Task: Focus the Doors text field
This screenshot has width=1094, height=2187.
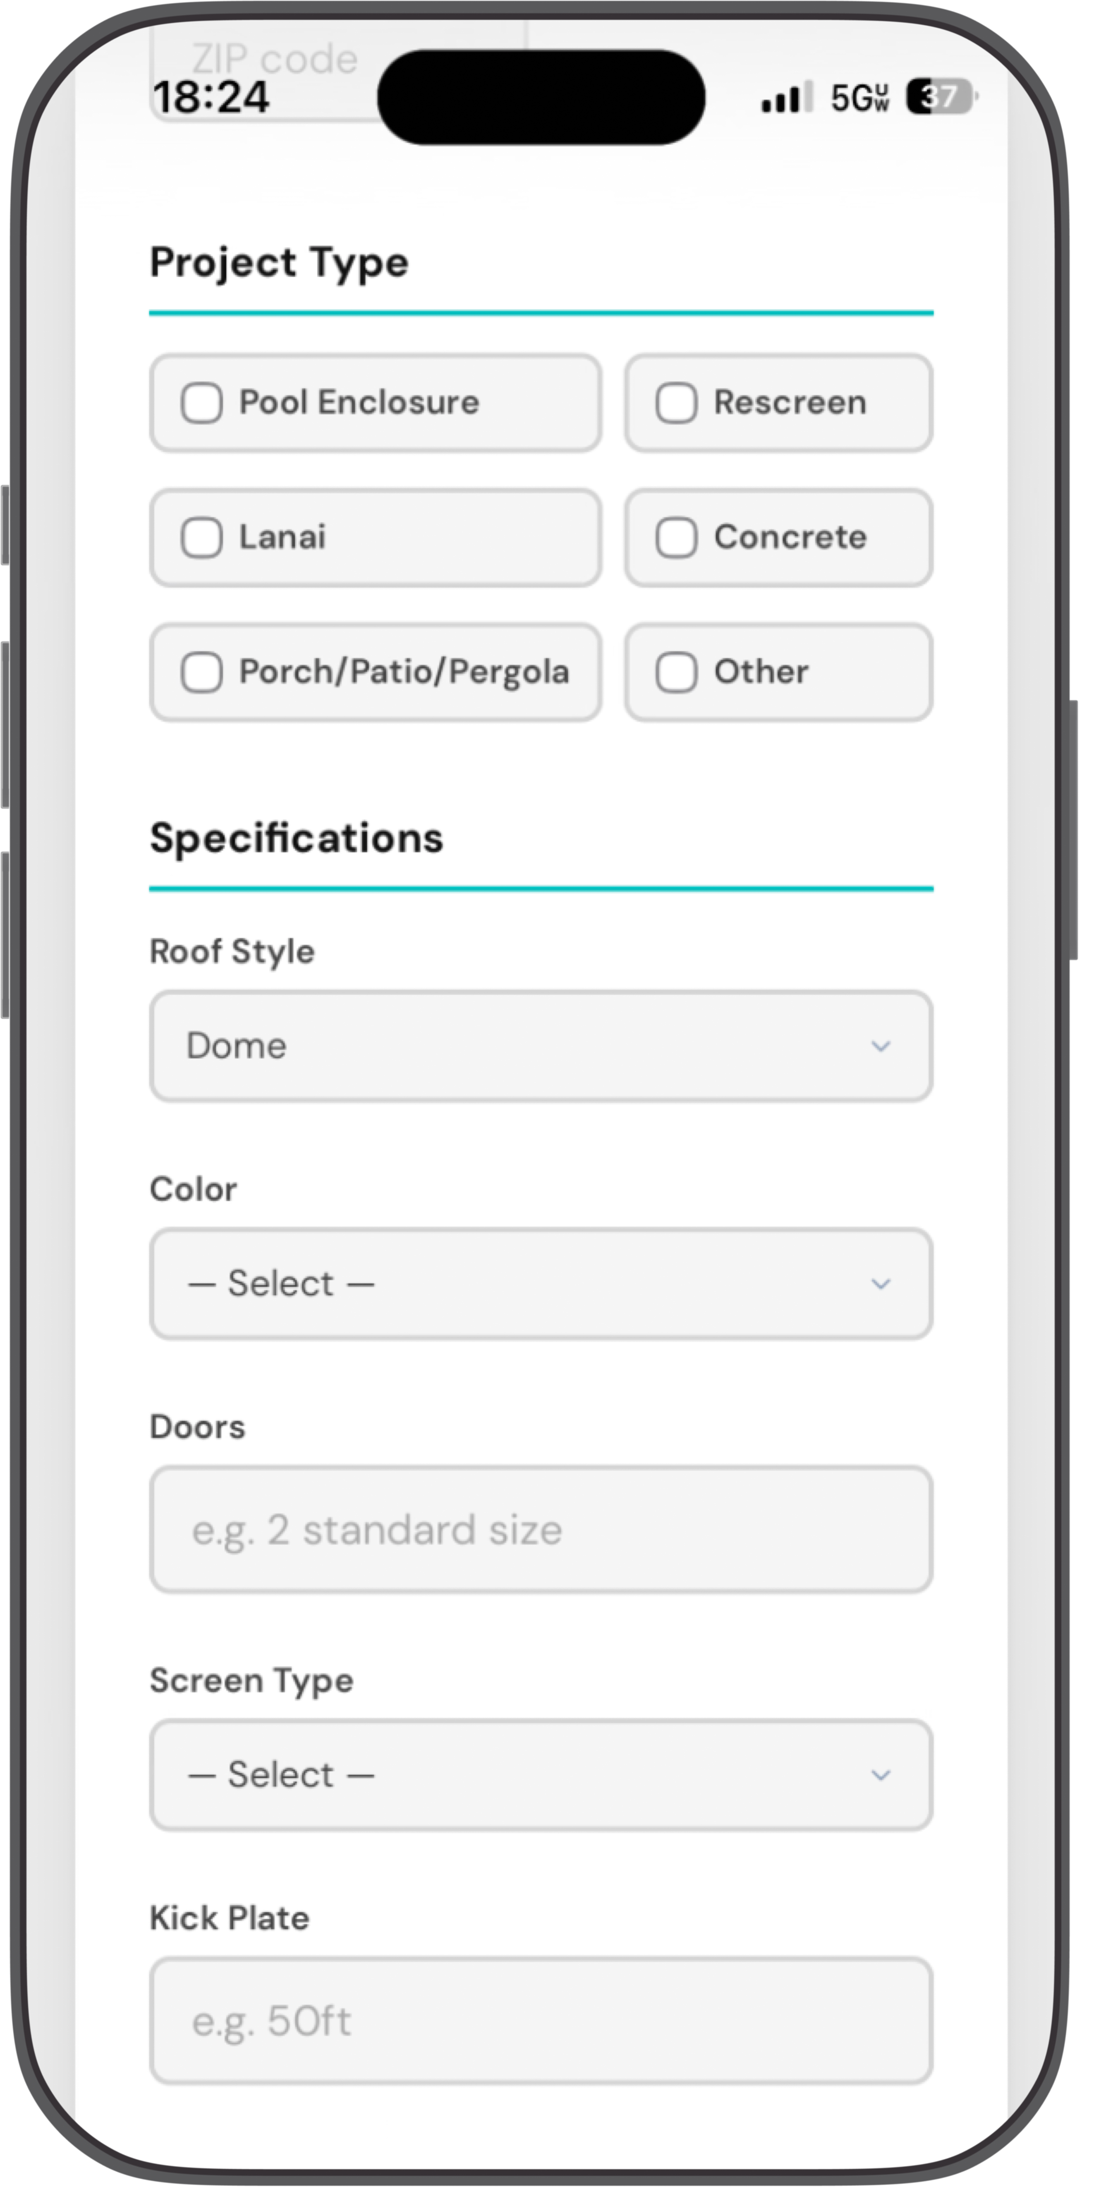Action: point(541,1529)
